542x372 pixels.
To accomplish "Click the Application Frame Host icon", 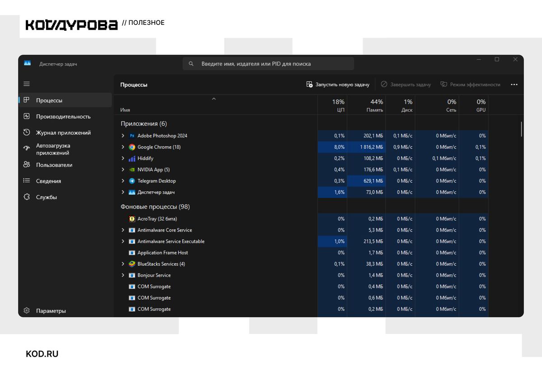I will pos(132,253).
